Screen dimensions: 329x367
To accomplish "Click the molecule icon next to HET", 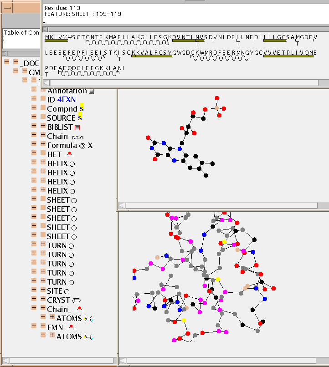I will pos(69,154).
